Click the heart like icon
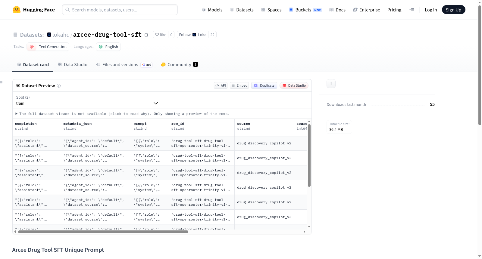 (157, 35)
